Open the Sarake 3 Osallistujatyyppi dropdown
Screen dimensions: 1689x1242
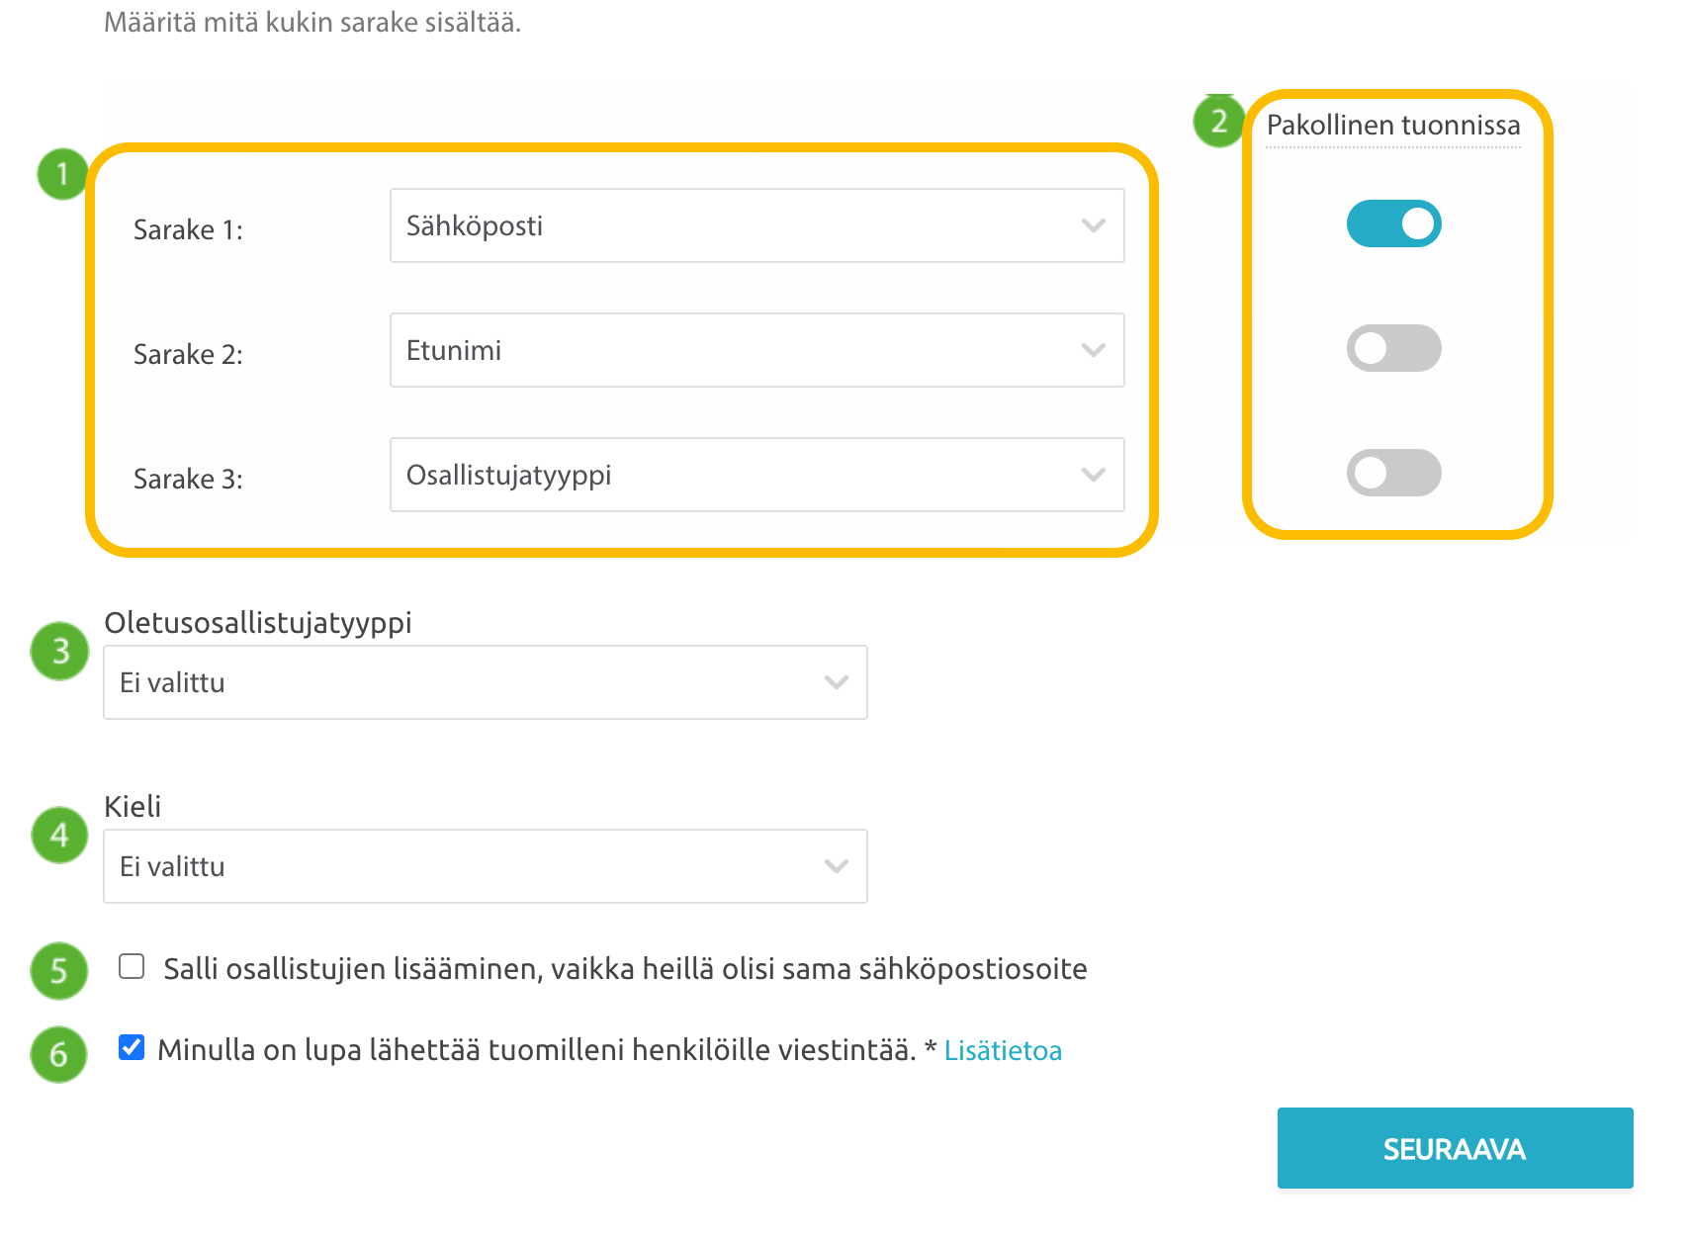(757, 475)
